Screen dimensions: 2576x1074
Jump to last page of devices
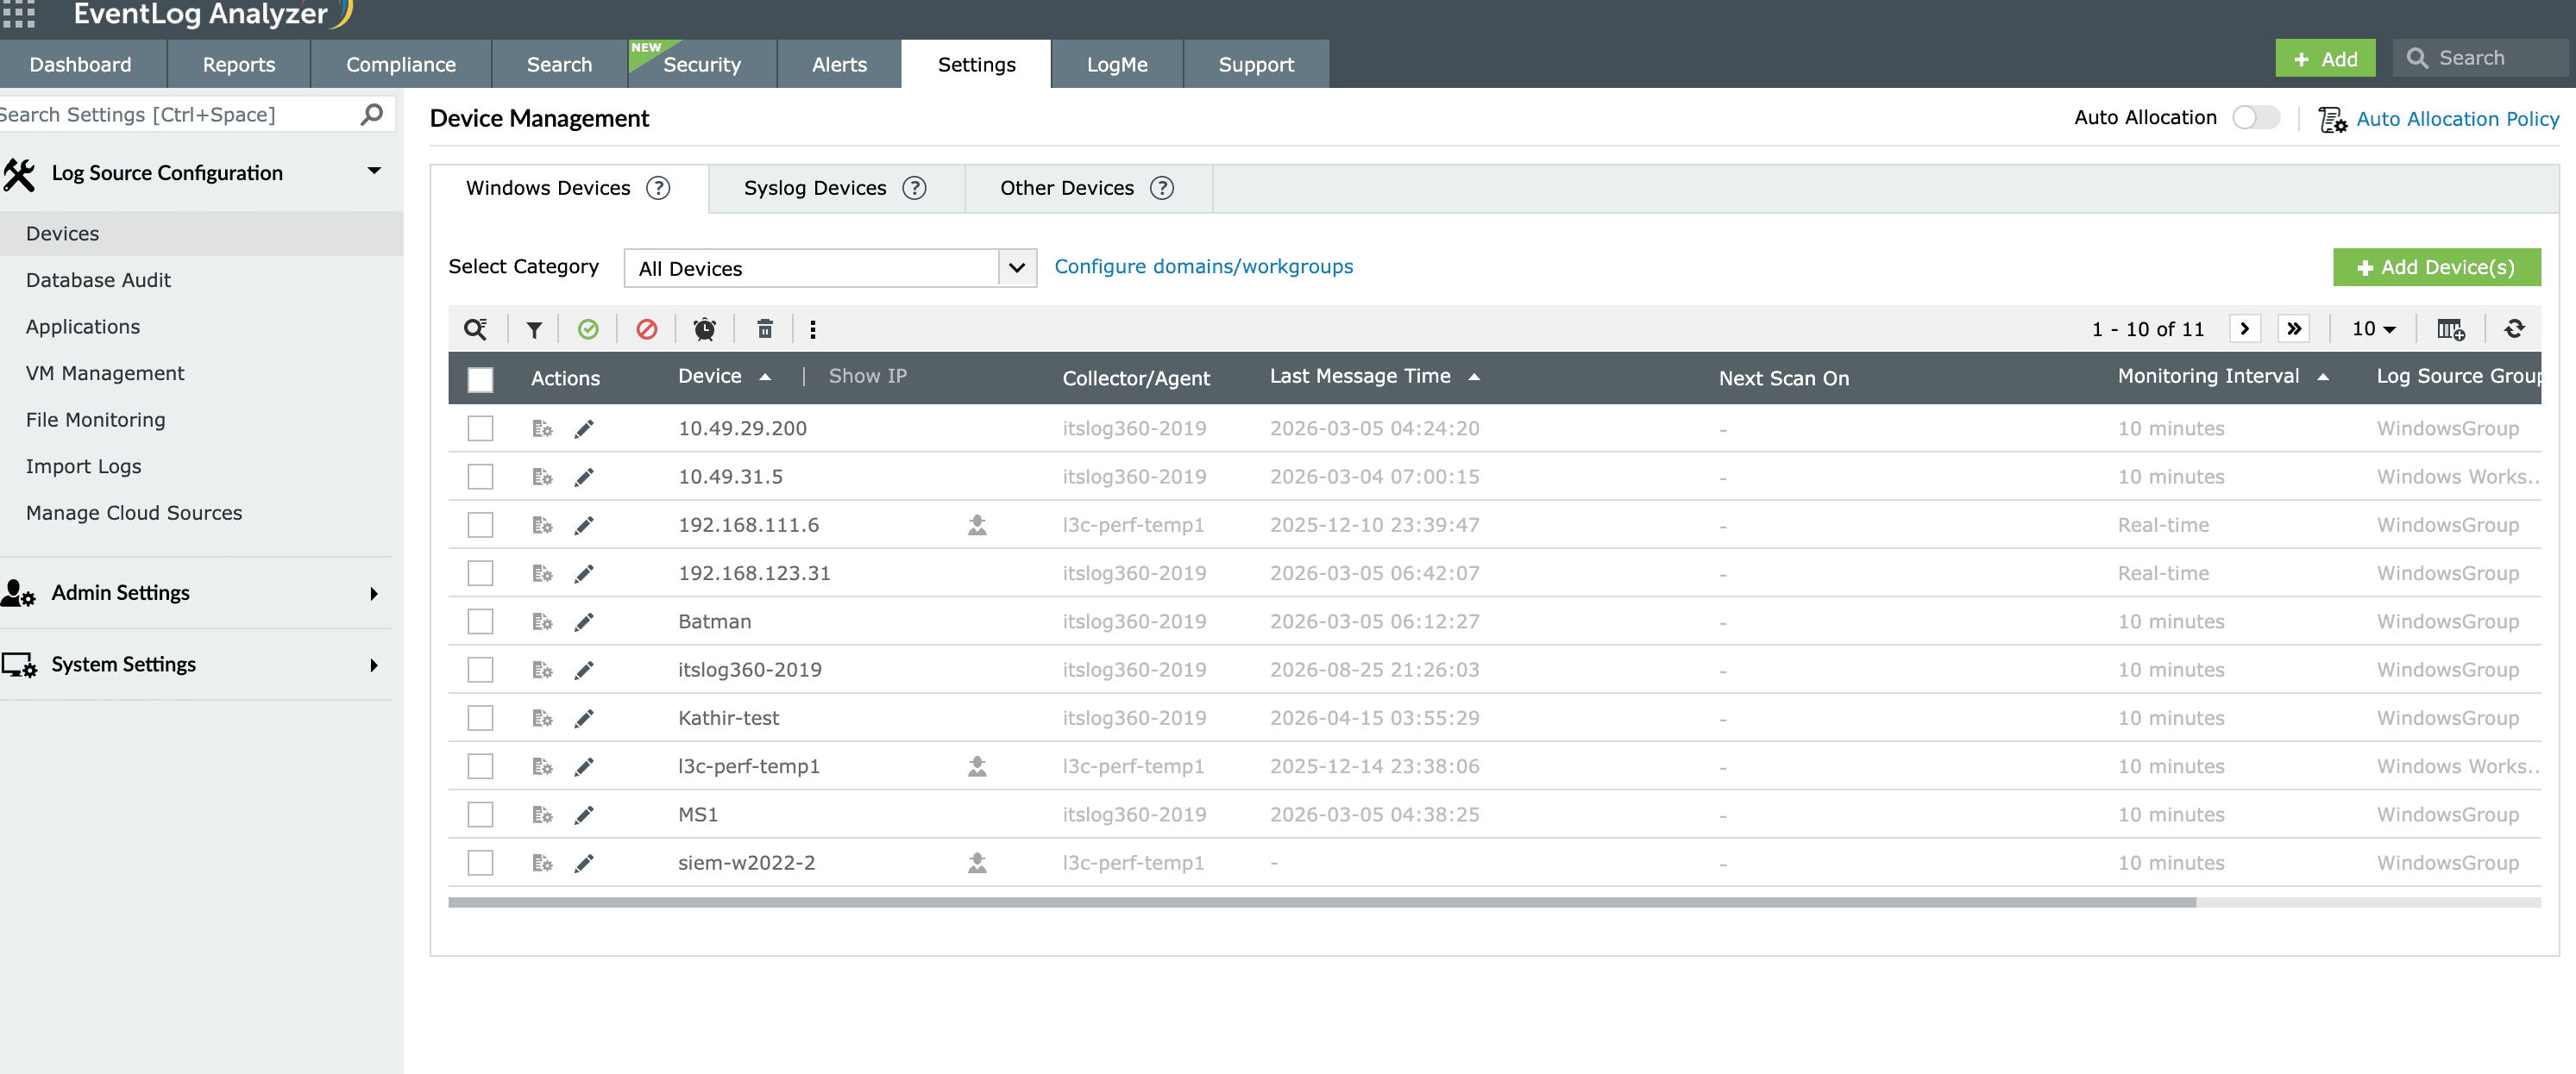tap(2294, 328)
